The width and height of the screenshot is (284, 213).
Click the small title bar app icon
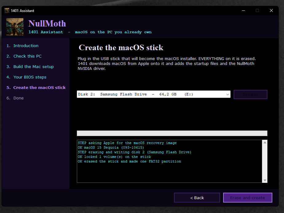pyautogui.click(x=7, y=10)
